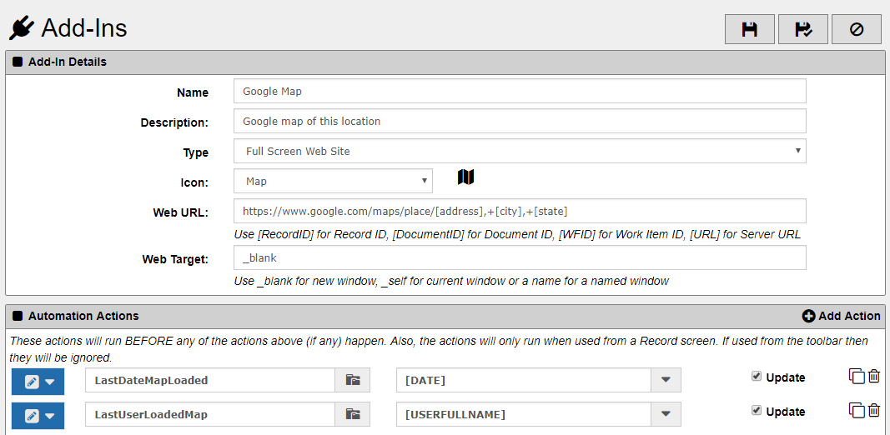Click the Save and close icon
Viewport: 890px width, 435px height.
pyautogui.click(x=803, y=29)
